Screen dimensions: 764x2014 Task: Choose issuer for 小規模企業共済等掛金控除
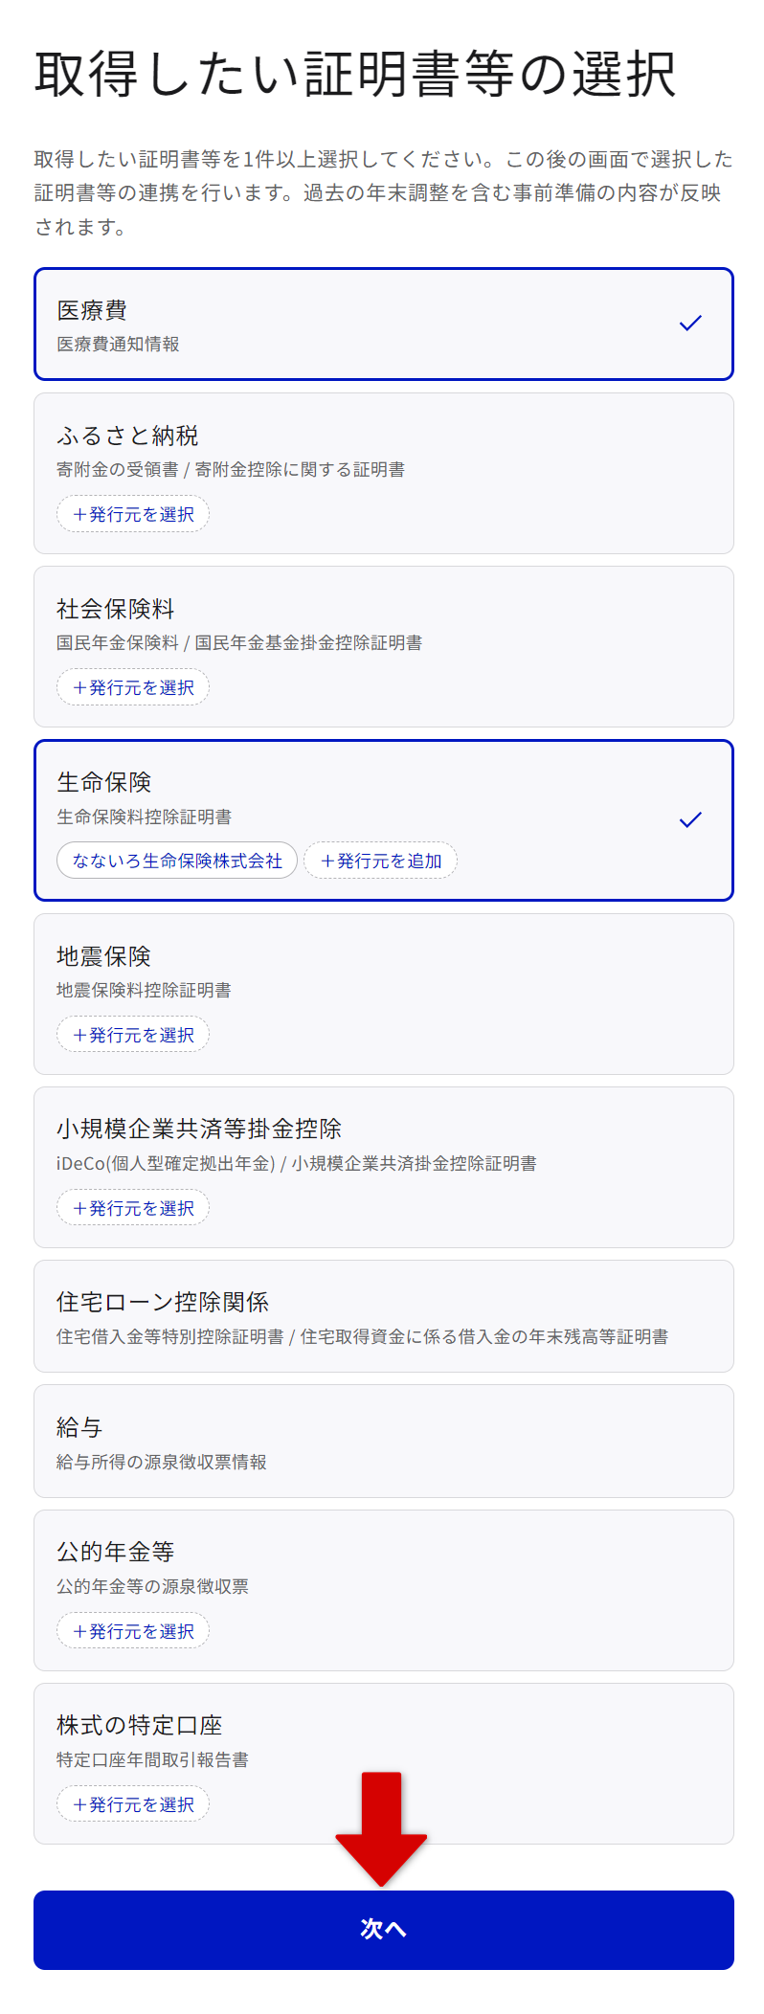133,1208
